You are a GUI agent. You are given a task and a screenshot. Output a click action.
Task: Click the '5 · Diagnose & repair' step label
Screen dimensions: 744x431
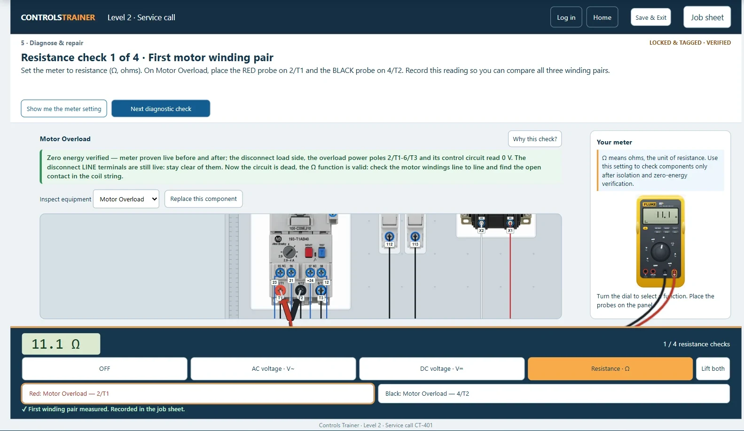pyautogui.click(x=52, y=43)
